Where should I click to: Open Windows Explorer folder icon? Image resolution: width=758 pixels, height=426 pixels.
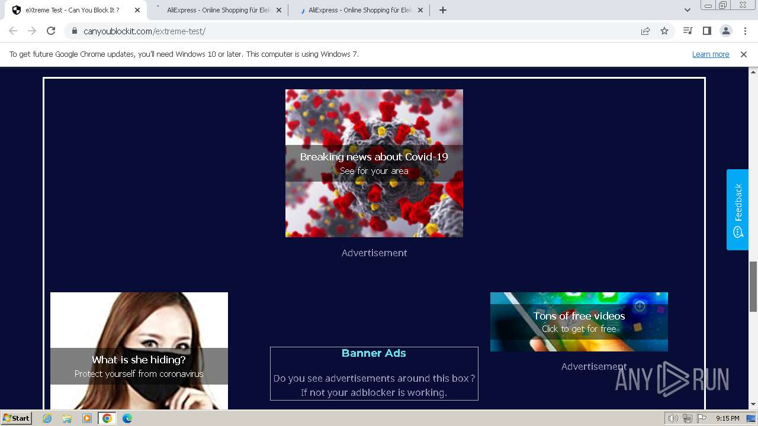click(x=67, y=418)
